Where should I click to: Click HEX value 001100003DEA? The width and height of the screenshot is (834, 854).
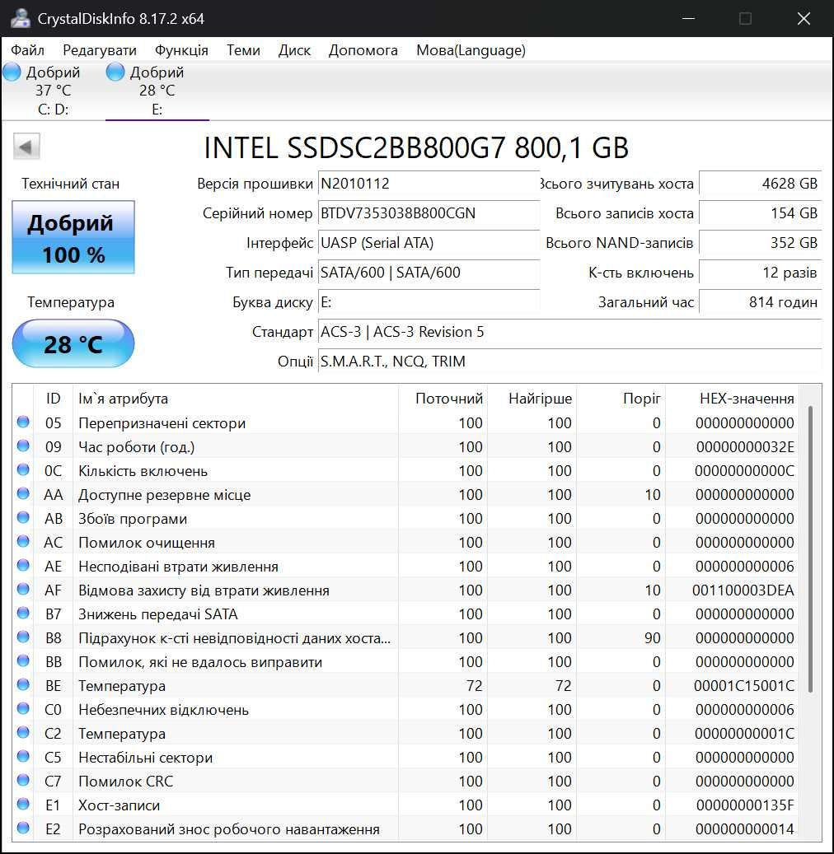pyautogui.click(x=743, y=590)
